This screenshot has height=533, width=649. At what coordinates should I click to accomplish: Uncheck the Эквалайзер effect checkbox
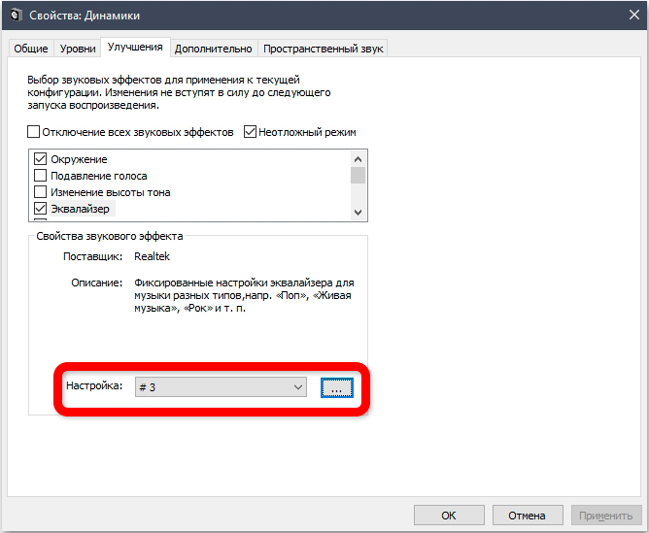click(x=40, y=209)
